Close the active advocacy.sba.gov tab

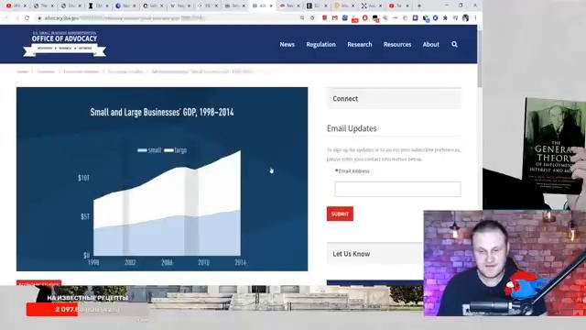[271, 6]
